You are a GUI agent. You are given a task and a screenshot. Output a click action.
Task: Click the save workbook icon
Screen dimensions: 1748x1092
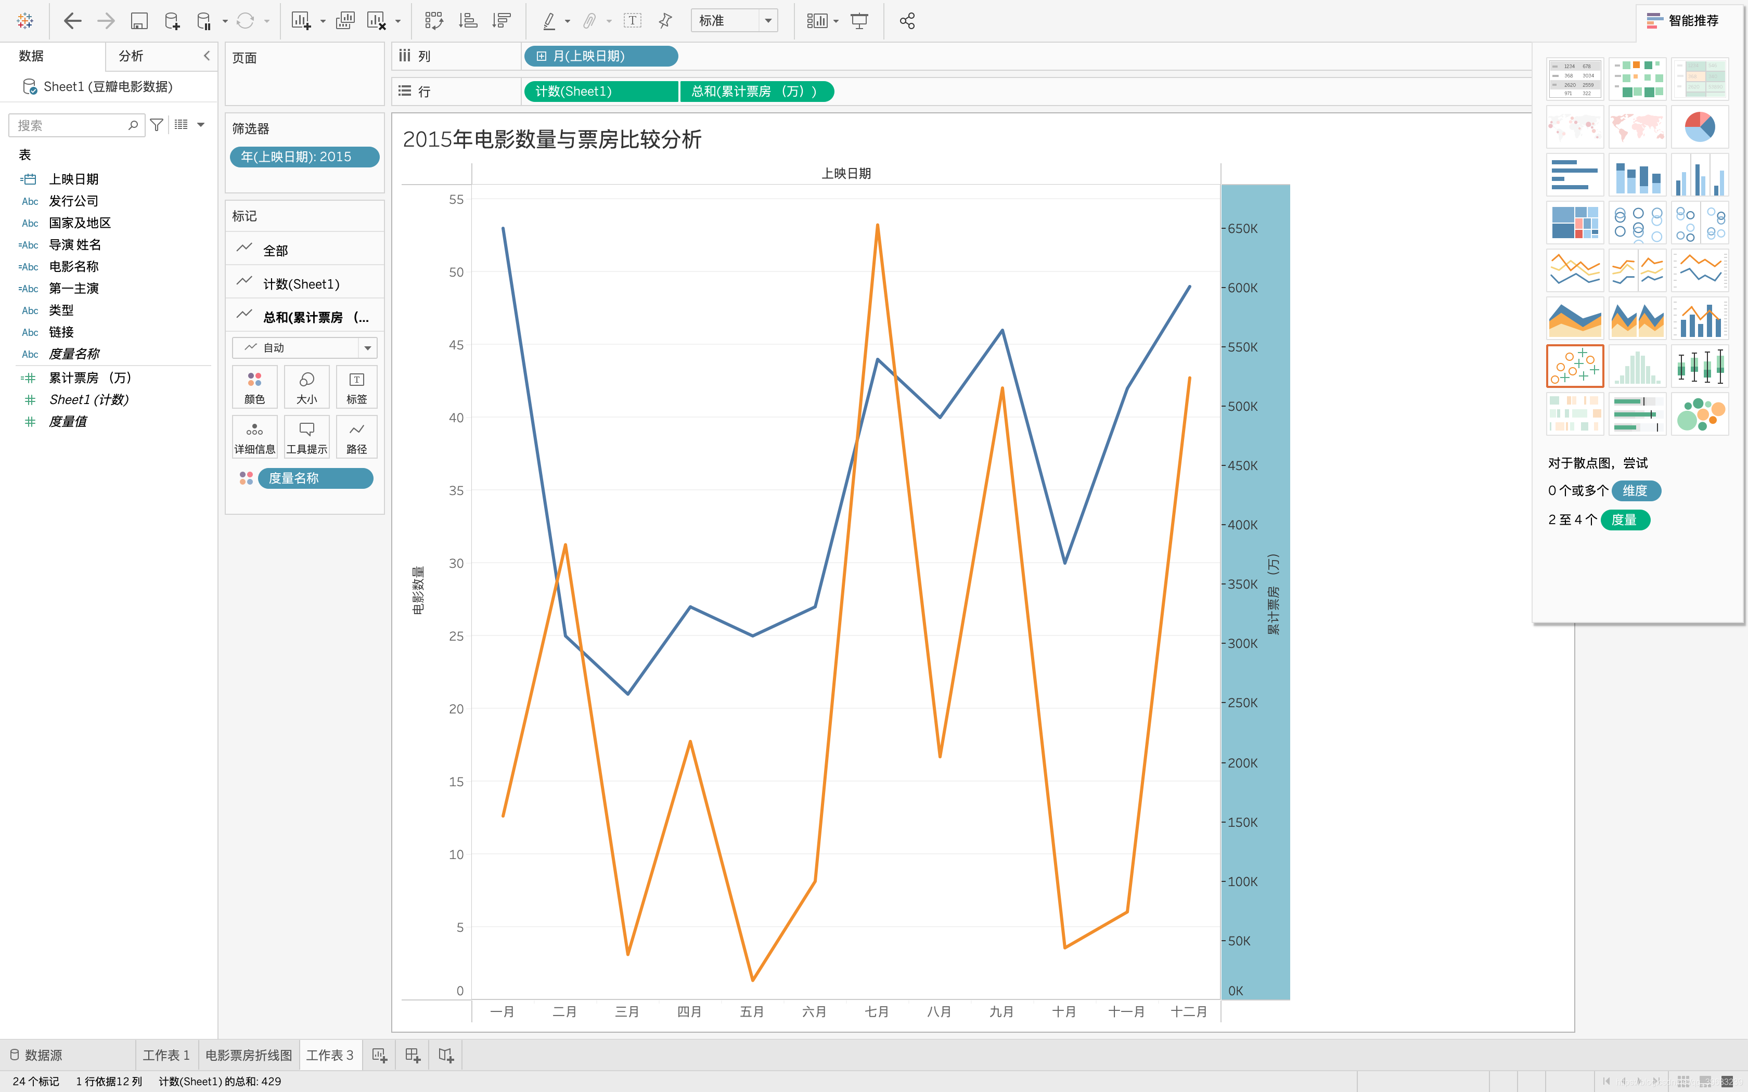[x=139, y=21]
